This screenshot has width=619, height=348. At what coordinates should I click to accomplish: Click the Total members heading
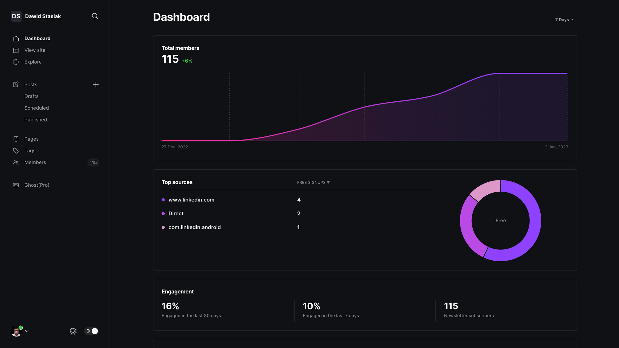tap(180, 48)
